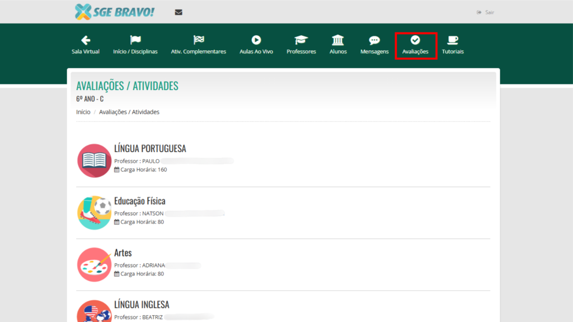Select the Educação Física subject title
This screenshot has width=573, height=322.
click(x=139, y=201)
